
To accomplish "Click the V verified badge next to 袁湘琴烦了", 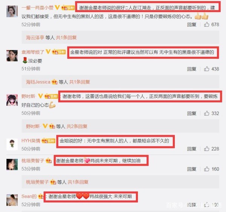I will coord(48,52).
